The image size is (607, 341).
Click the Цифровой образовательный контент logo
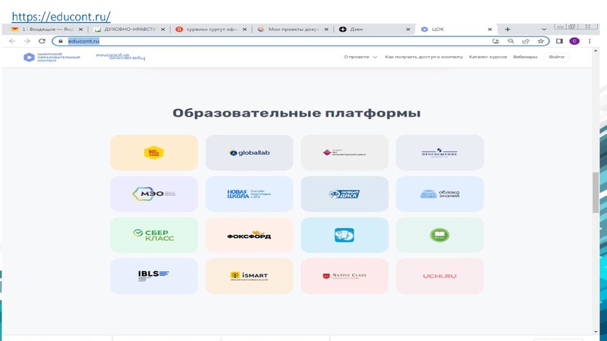pos(52,58)
